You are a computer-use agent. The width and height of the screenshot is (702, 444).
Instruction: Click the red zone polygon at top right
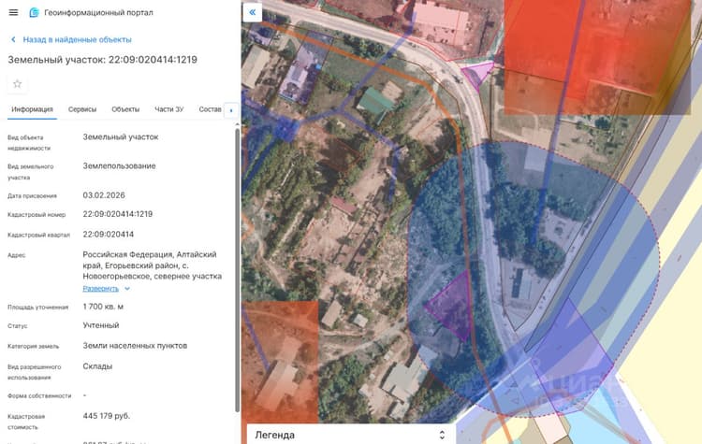[598, 56]
